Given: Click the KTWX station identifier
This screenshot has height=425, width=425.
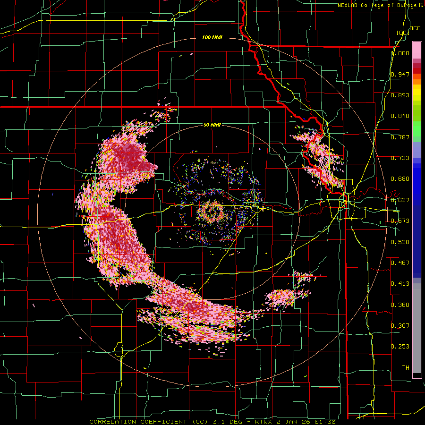Looking at the screenshot, I should [264, 422].
